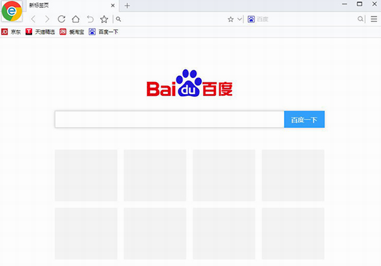Screen dimensions: 381x266
Task: Open the home page icon
Action: (76, 19)
